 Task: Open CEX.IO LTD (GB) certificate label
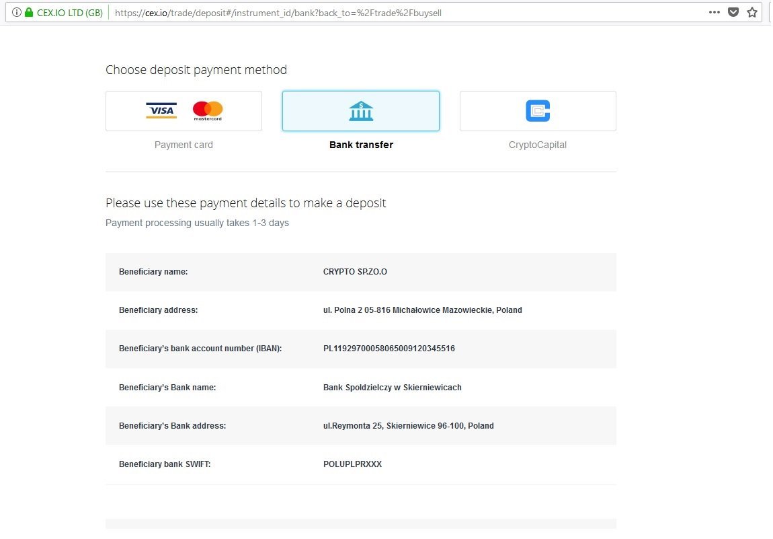69,13
